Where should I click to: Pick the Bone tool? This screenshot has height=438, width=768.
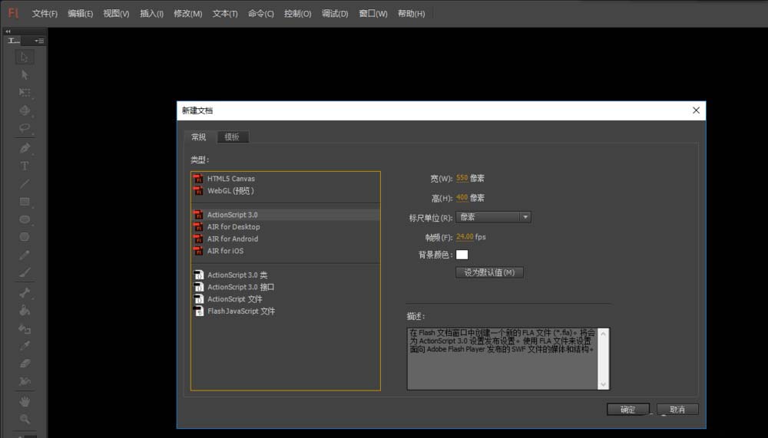click(24, 293)
